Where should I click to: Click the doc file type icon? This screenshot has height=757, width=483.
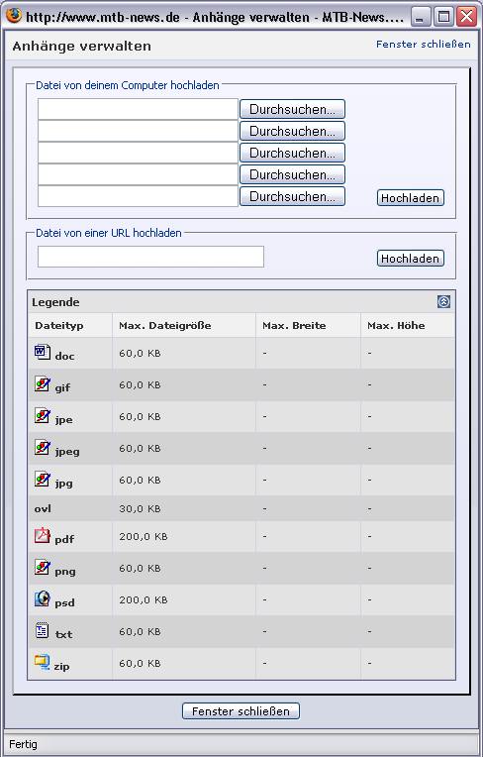(x=43, y=352)
